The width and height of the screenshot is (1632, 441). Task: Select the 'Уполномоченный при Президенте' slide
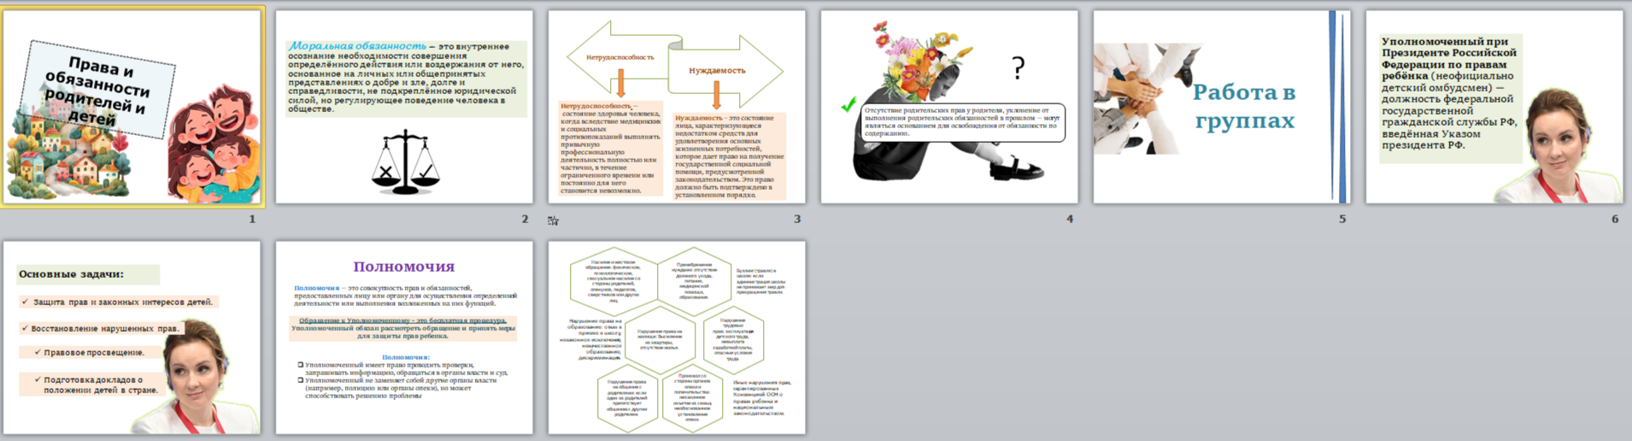pos(1494,107)
